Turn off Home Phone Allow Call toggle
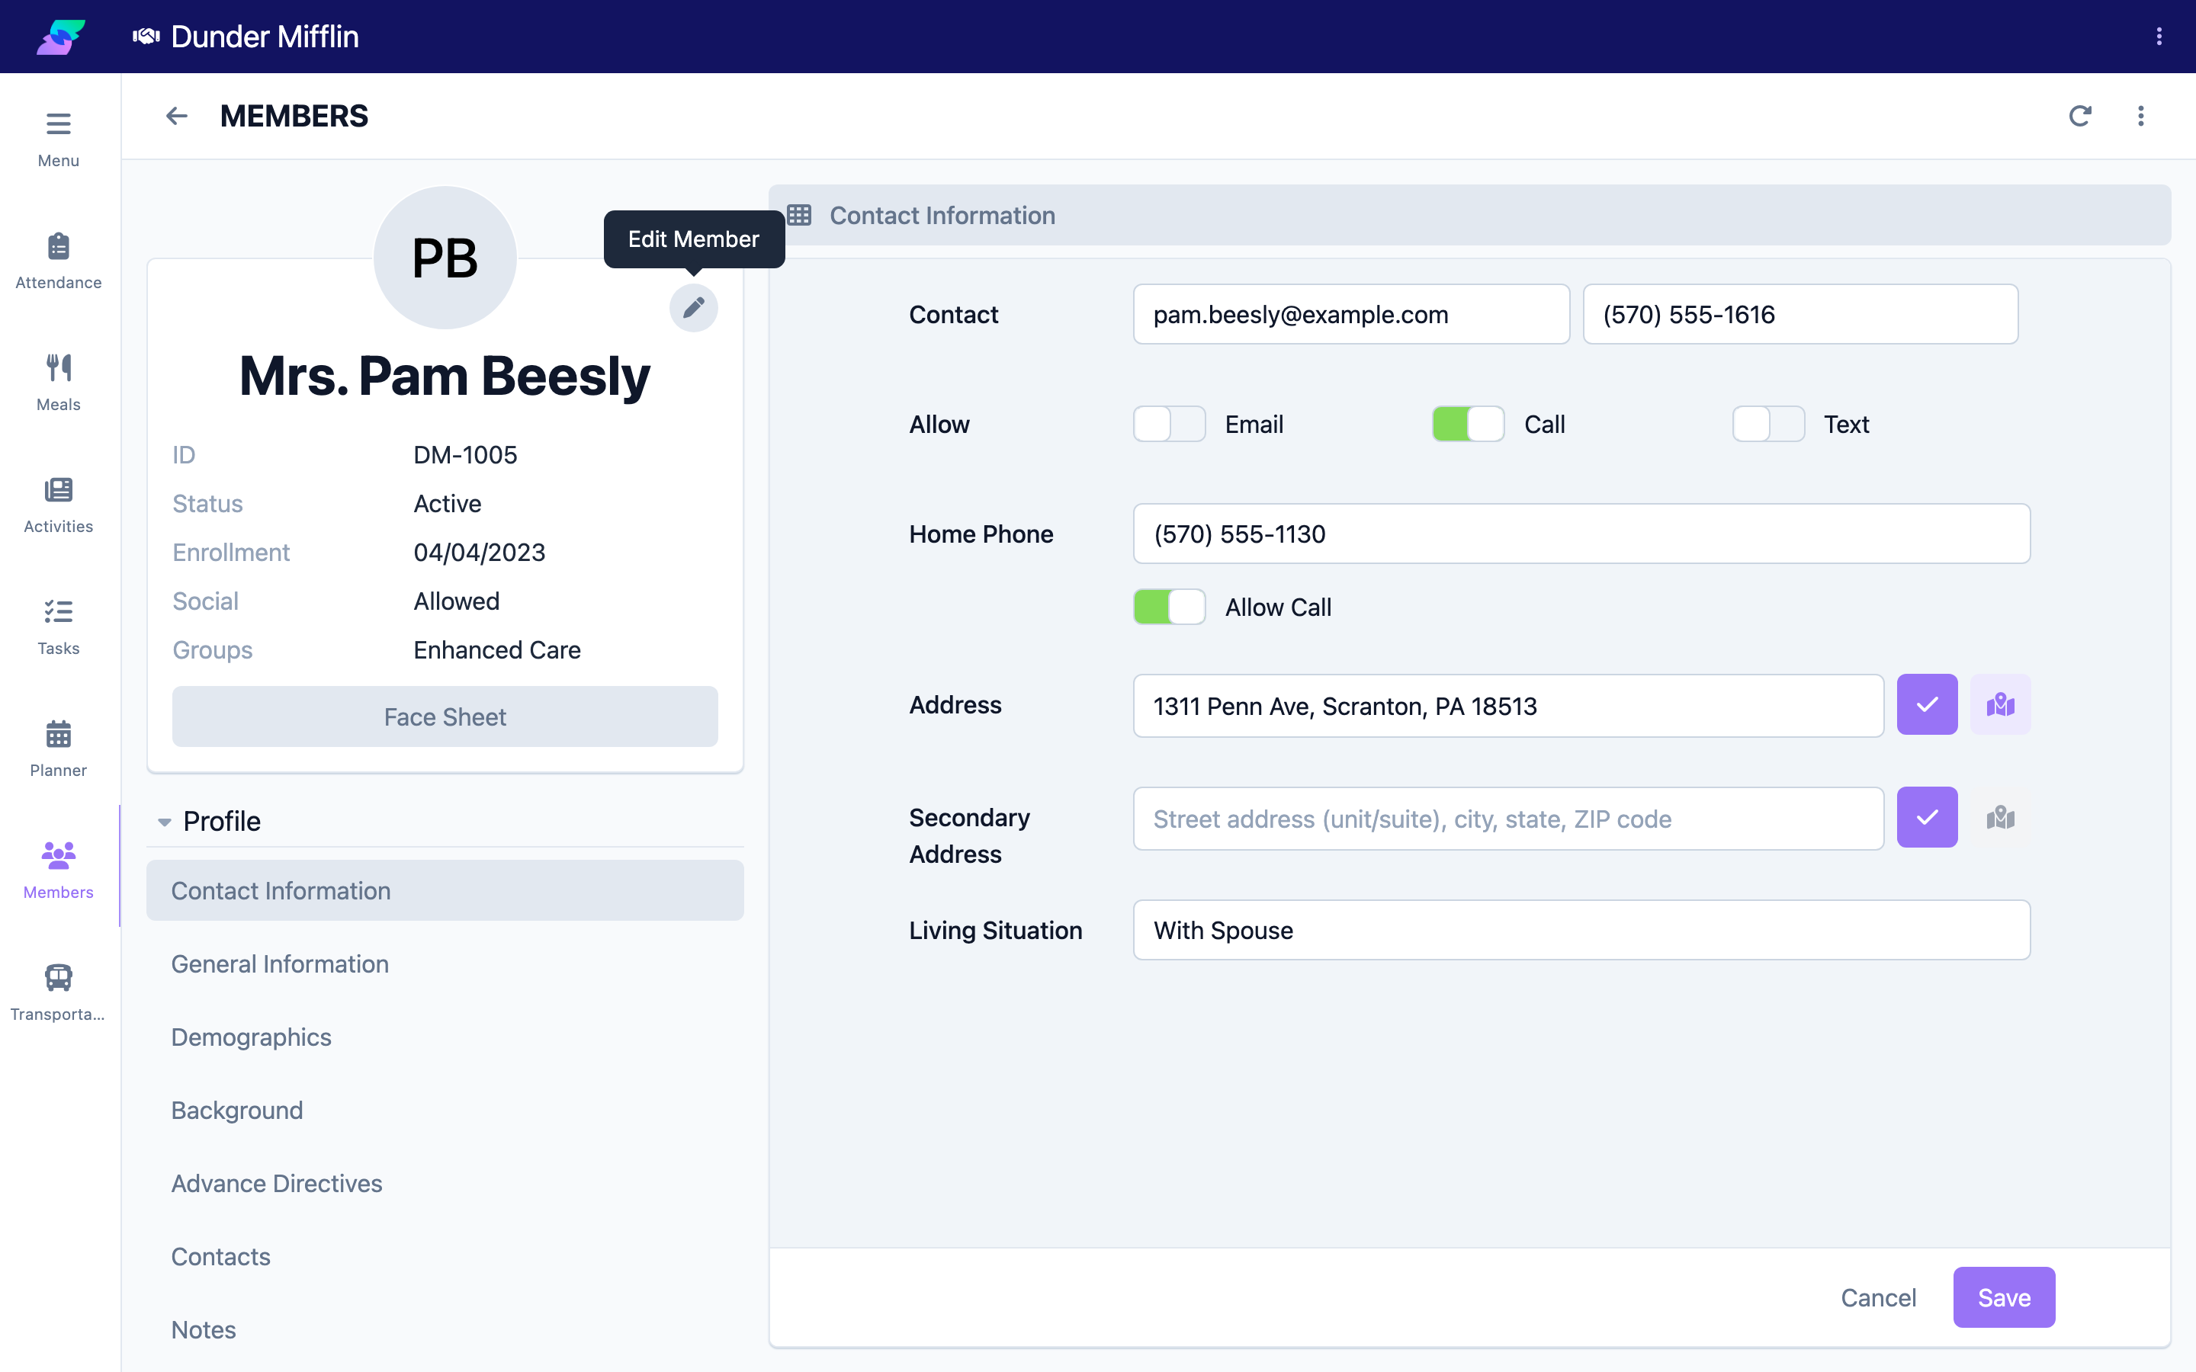 1169,607
